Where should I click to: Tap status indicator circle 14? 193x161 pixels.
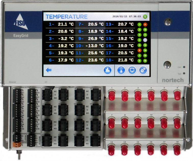tap(145, 50)
